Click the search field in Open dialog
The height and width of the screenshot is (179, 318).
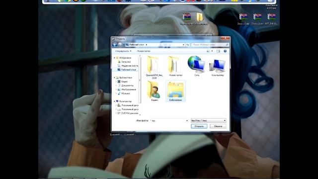(x=210, y=45)
